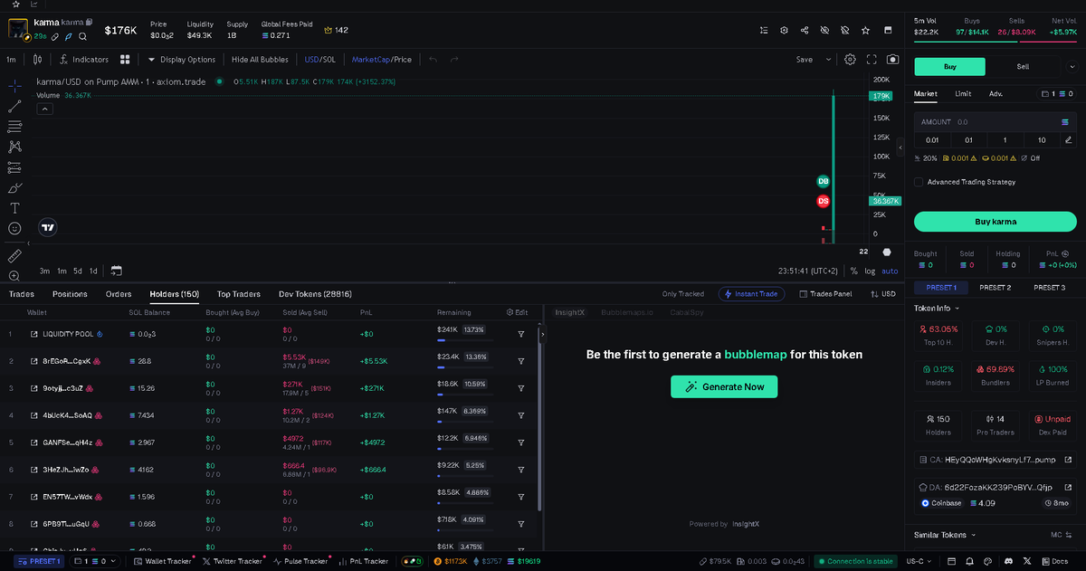Enter fullscreen chart mode

pyautogui.click(x=872, y=60)
